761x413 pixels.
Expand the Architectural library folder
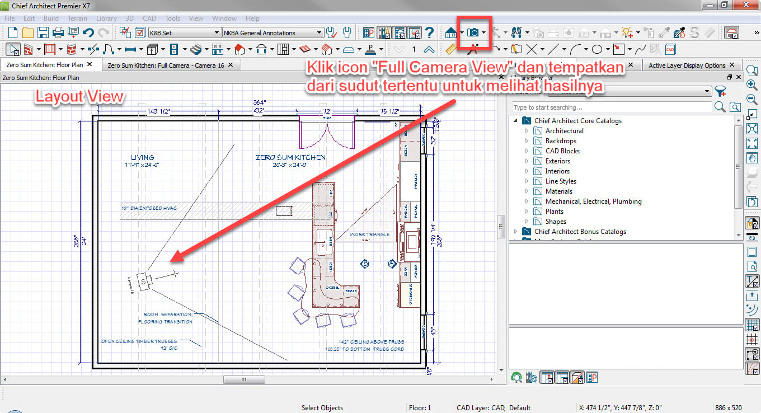[527, 131]
